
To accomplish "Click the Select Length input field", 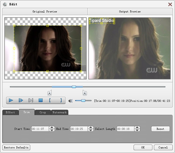I will click(125, 129).
